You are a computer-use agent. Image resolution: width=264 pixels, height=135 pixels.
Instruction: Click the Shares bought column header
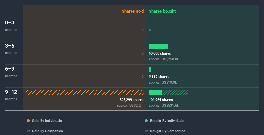pyautogui.click(x=162, y=11)
